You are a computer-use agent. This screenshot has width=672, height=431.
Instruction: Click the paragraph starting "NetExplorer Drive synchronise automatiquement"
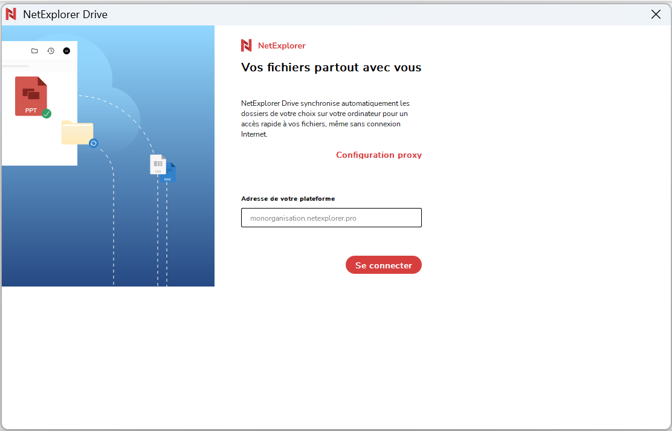(326, 119)
